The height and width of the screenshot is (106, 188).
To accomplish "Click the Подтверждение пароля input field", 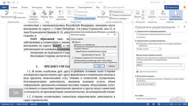I will pos(109,55).
